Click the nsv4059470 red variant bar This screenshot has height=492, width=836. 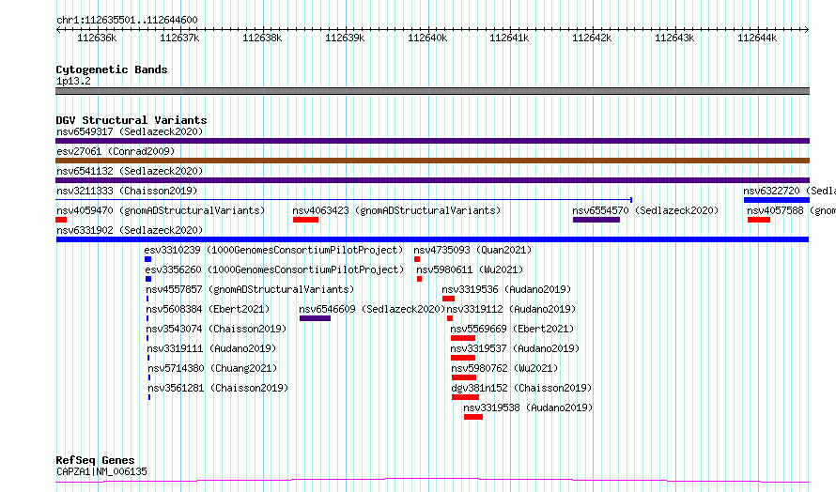[x=61, y=220]
